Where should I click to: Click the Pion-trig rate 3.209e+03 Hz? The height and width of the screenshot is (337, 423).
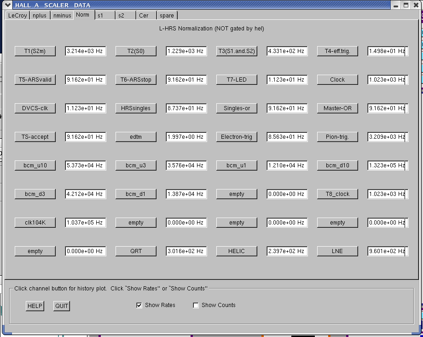coord(388,137)
